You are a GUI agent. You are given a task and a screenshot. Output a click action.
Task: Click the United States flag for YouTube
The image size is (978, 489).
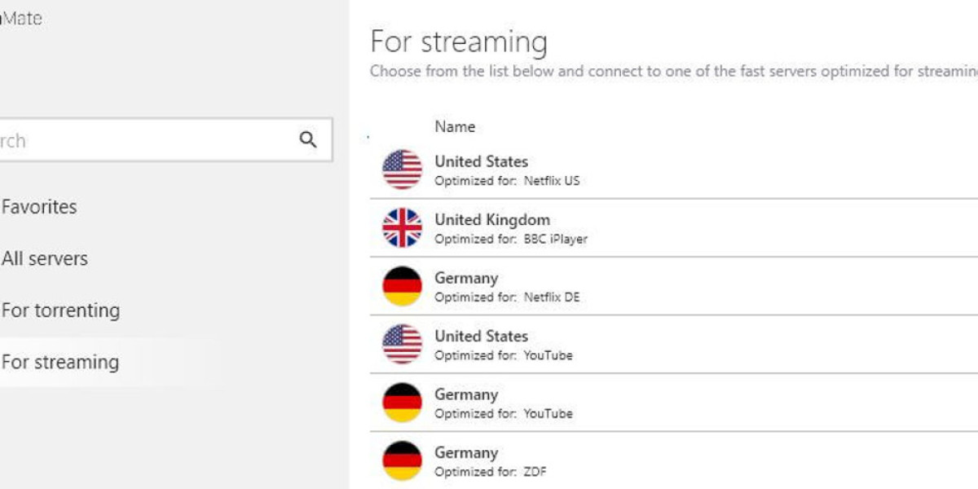click(402, 344)
